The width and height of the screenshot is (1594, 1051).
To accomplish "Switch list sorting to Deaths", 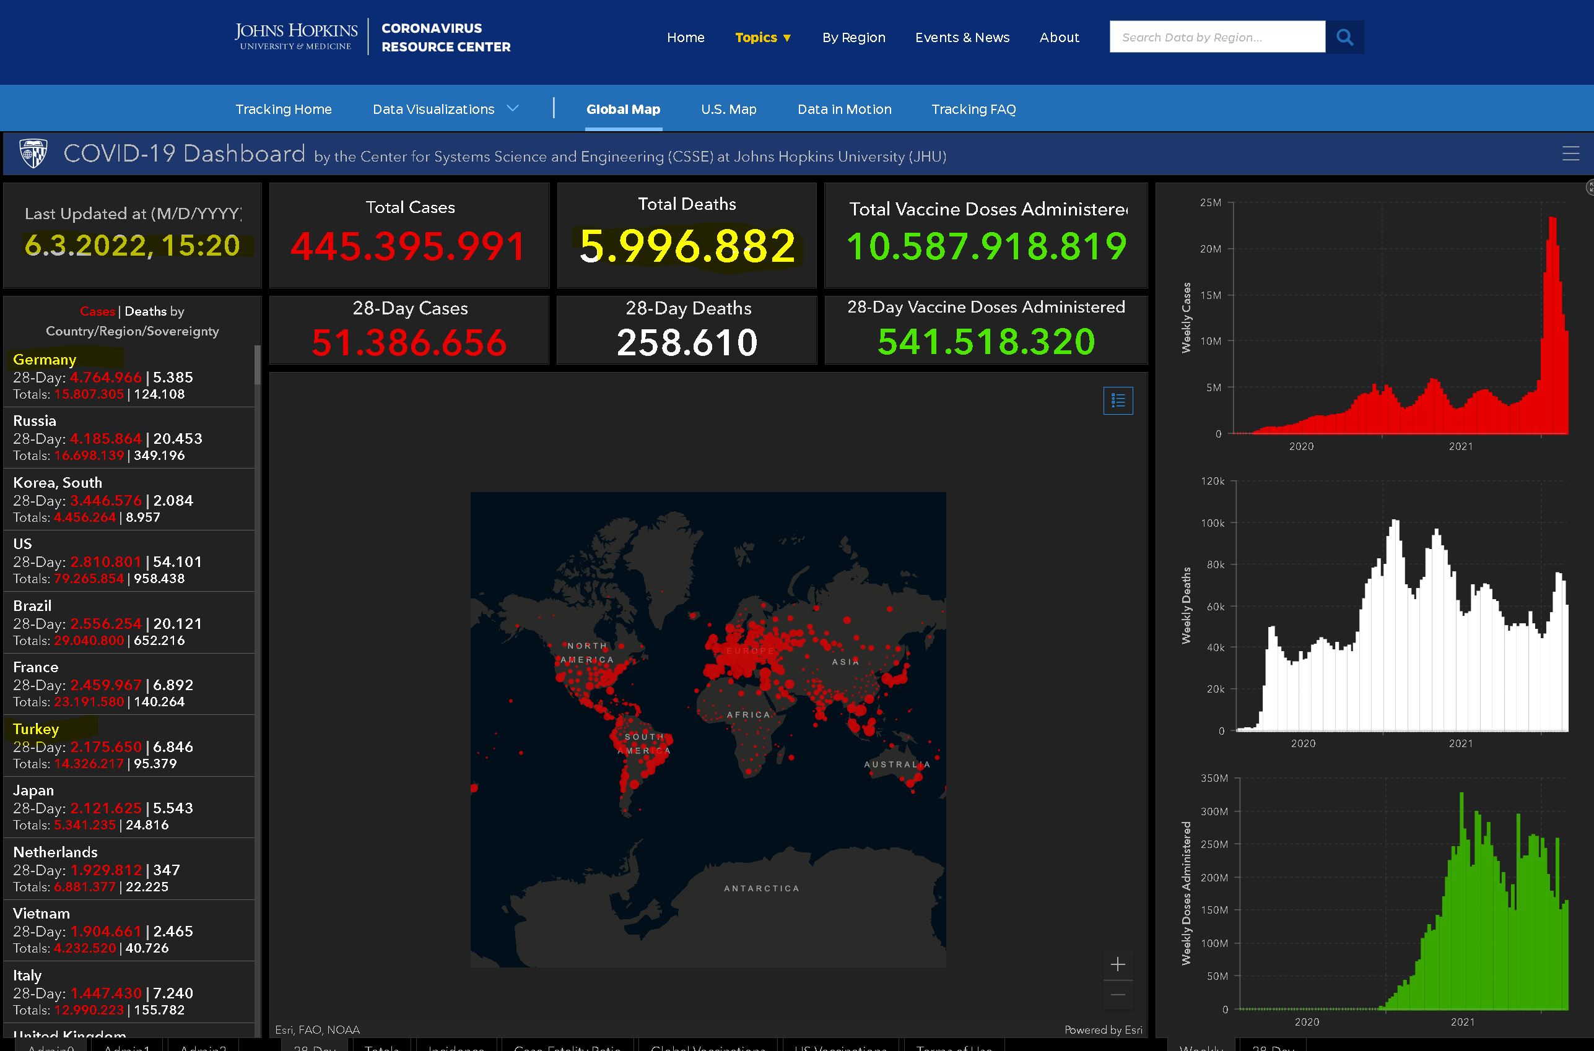I will click(145, 311).
